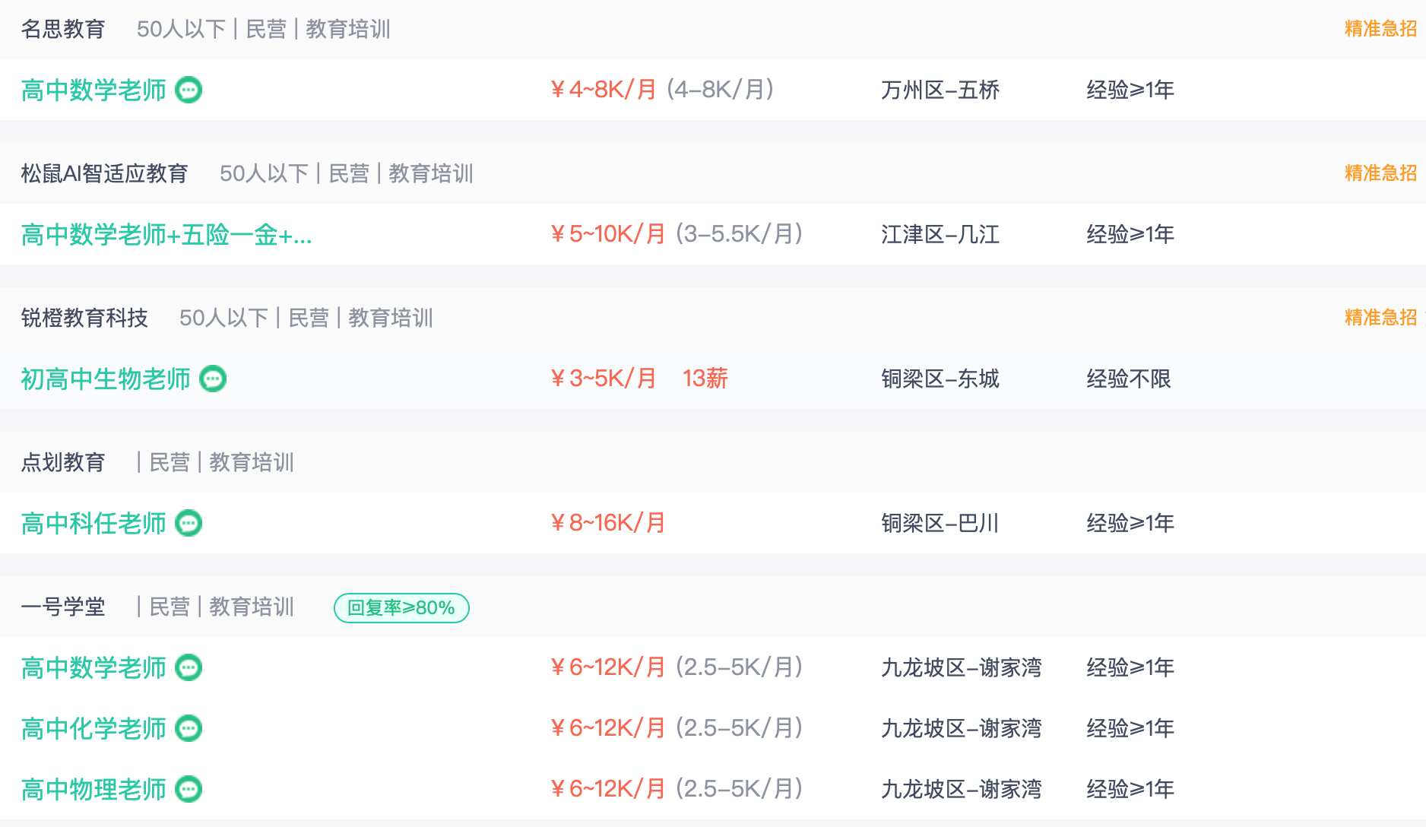Open company page for 锐橙教育科技
This screenshot has width=1426, height=827.
tap(84, 318)
